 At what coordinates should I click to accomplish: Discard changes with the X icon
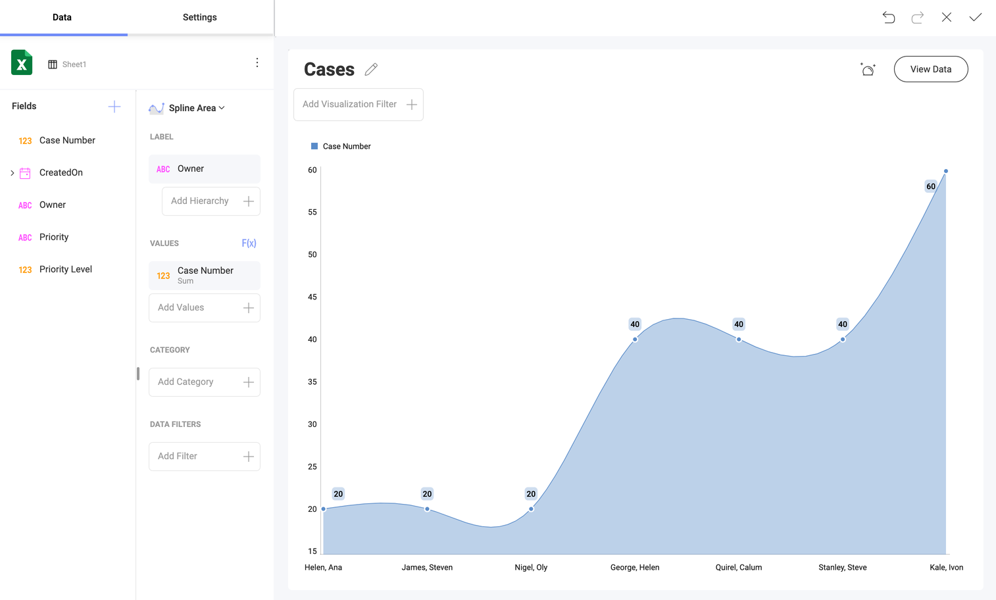(x=947, y=17)
